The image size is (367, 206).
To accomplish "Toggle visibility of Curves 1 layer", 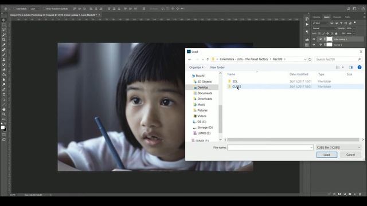I will (314, 45).
